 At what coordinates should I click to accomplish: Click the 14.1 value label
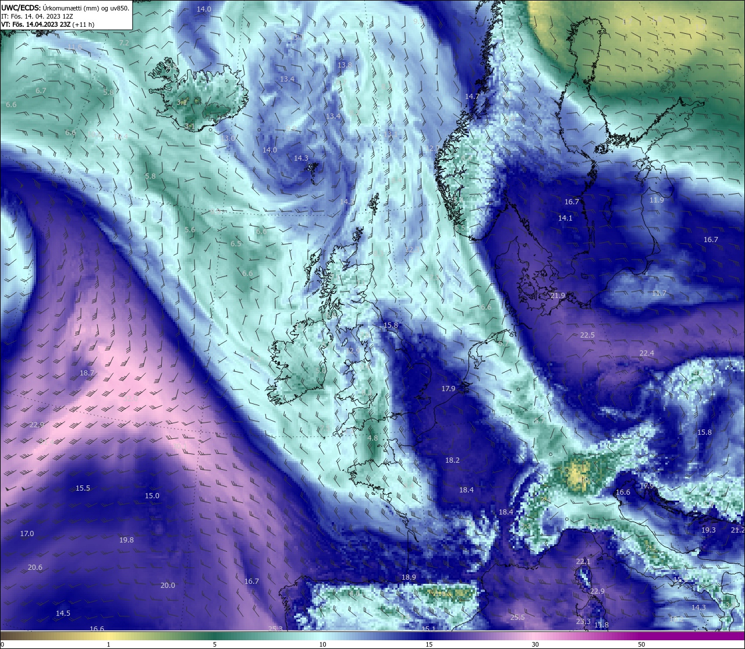(565, 218)
